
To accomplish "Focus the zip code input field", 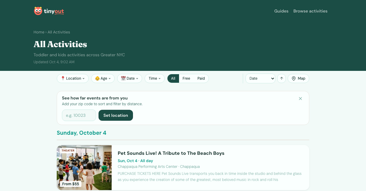I will tap(79, 115).
